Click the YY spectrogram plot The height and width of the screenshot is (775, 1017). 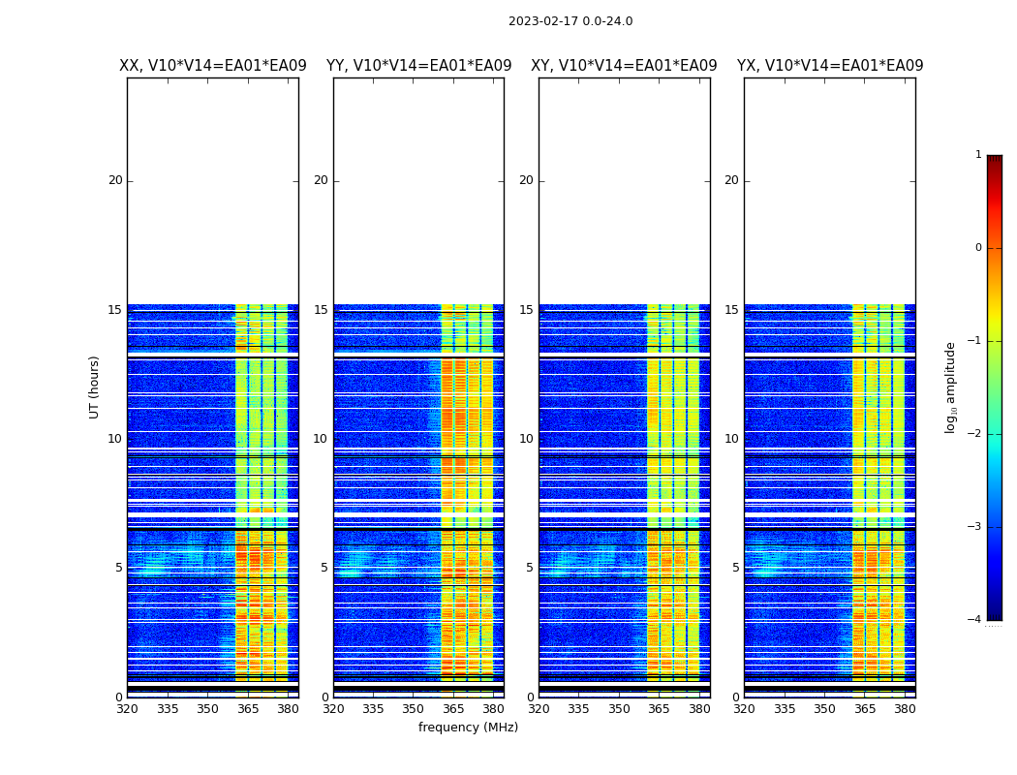pyautogui.click(x=419, y=387)
